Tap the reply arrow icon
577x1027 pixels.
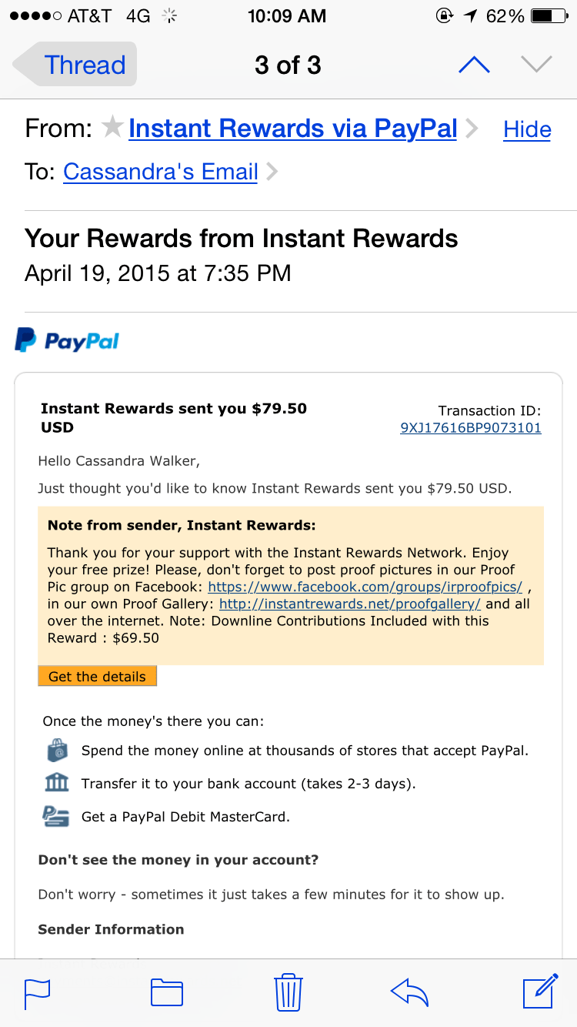pos(409,993)
